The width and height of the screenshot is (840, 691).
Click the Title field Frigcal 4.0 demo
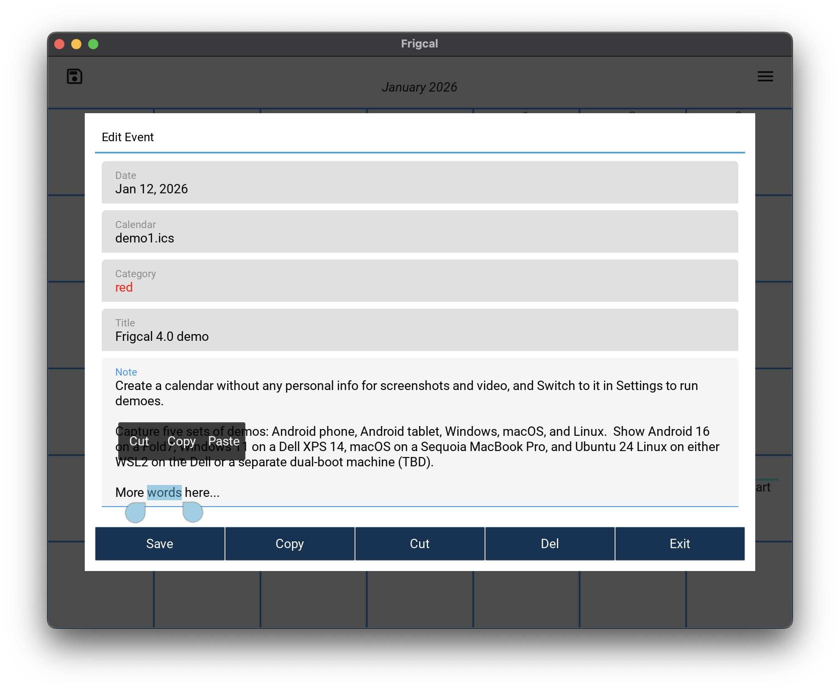[x=420, y=330]
